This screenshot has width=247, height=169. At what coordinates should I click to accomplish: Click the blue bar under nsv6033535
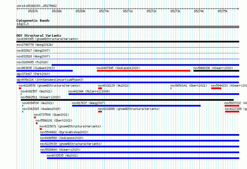143,158
